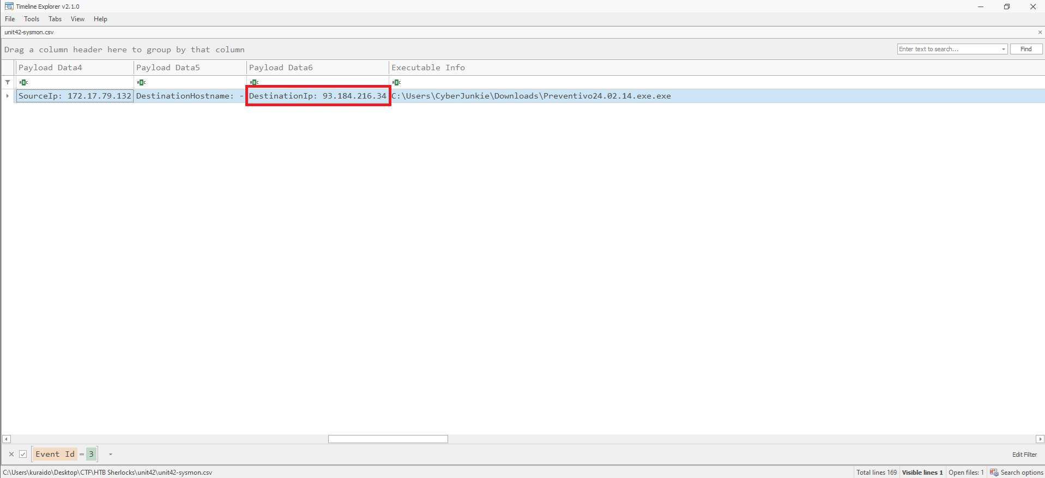1045x478 pixels.
Task: Remove the Event Id filter with X
Action: (x=11, y=454)
